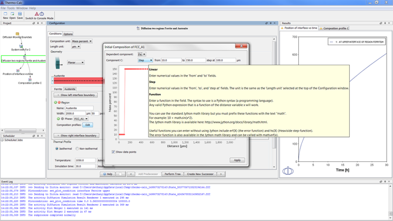Select the Non-isothermal radio button
Image resolution: width=393 pixels, height=221 pixels.
77,149
